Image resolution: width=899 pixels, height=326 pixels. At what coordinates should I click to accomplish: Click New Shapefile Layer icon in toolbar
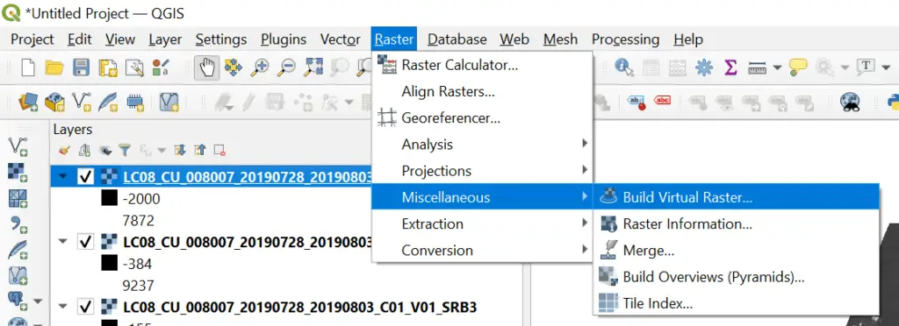point(82,103)
